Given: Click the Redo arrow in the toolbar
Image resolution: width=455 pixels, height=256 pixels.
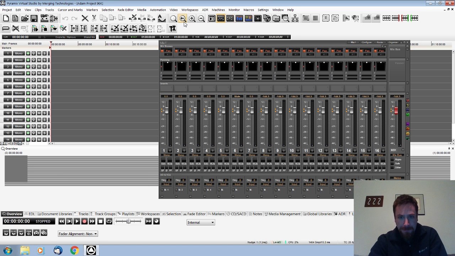Looking at the screenshot, I should click(x=74, y=18).
